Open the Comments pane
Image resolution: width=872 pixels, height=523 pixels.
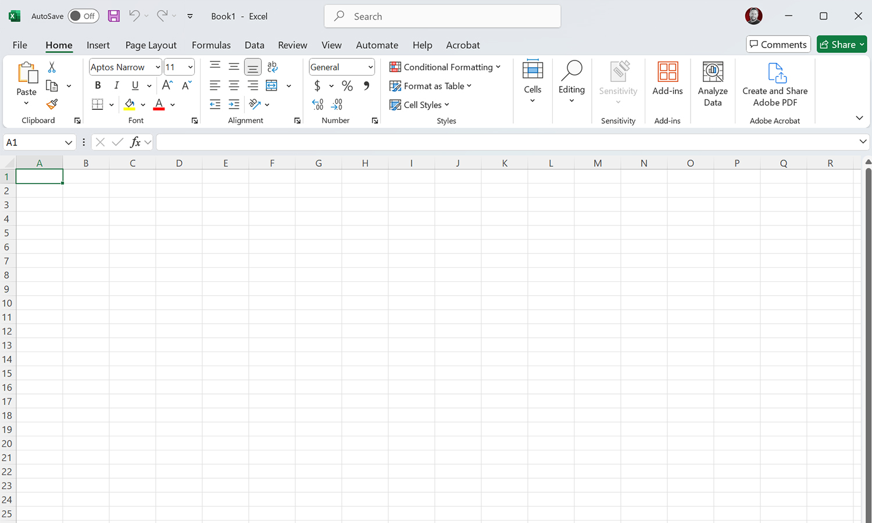click(x=778, y=44)
